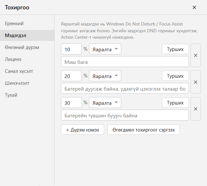Image resolution: width=207 pixels, height=186 pixels.
Task: Edit Батерейн түвшин буурч байна field
Action: 125,115
